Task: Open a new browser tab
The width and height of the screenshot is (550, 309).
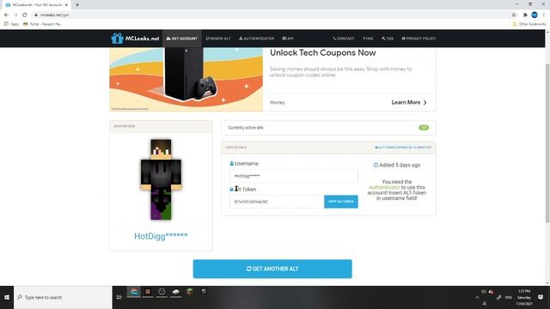Action: click(77, 5)
